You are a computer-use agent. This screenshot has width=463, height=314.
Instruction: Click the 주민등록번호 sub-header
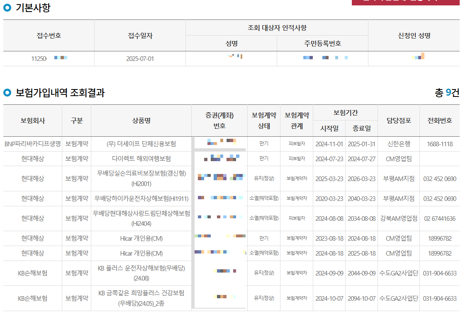pyautogui.click(x=322, y=43)
